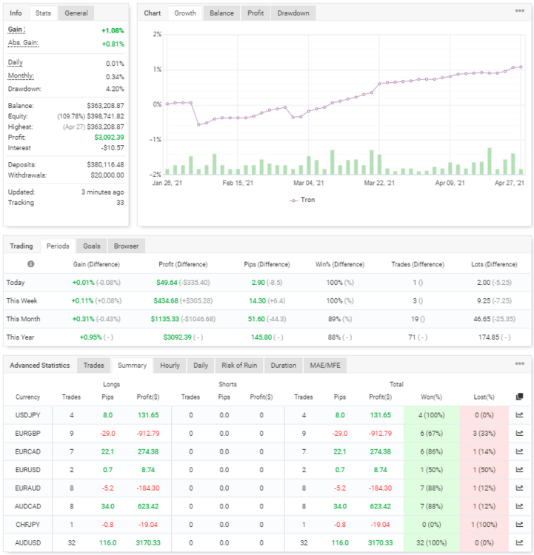The height and width of the screenshot is (555, 534).
Task: Open the Risk of Ruin tab
Action: (239, 366)
